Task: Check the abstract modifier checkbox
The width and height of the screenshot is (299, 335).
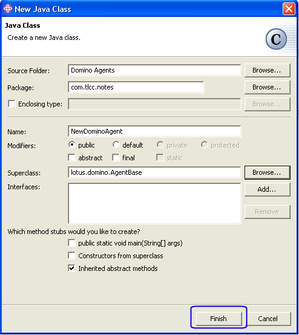Action: (72, 158)
